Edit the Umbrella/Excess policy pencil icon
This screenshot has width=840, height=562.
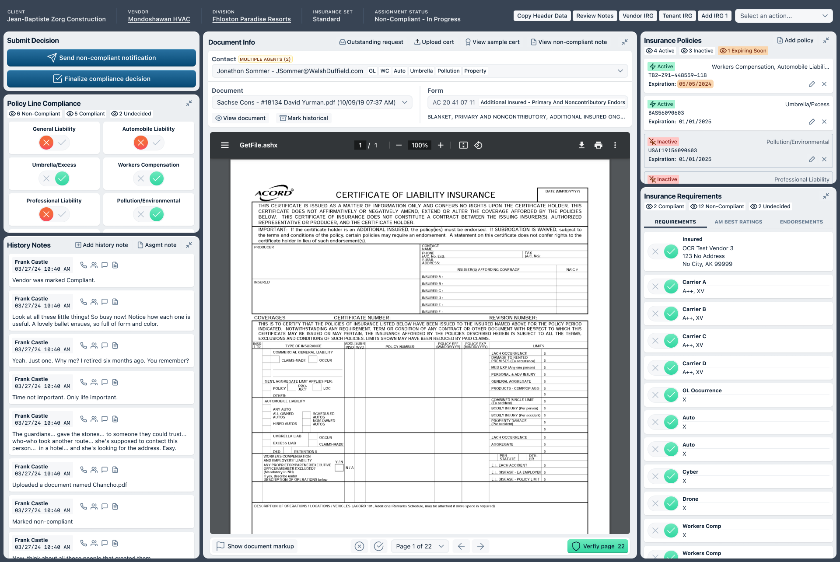click(x=812, y=122)
